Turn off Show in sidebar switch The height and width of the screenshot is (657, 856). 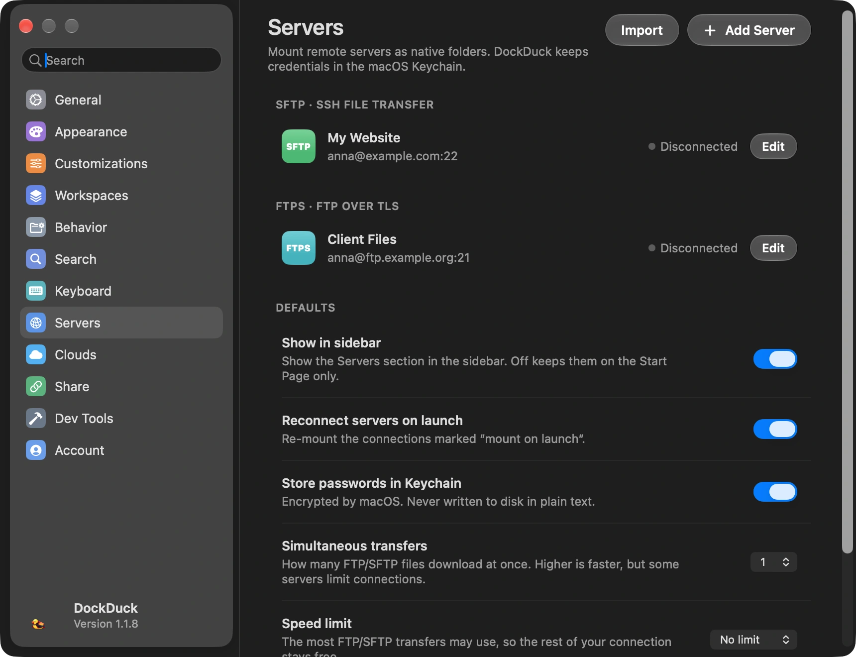tap(775, 359)
